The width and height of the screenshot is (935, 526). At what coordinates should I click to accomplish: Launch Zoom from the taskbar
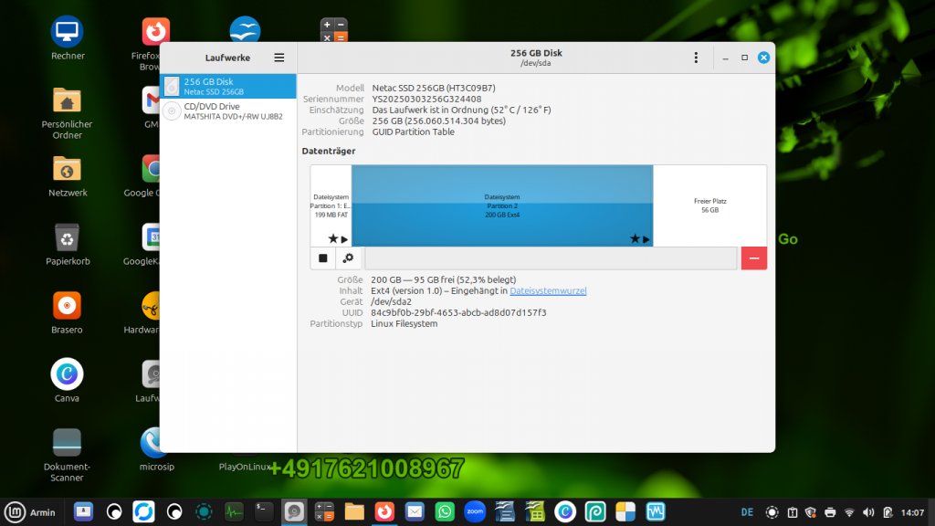[x=475, y=511]
